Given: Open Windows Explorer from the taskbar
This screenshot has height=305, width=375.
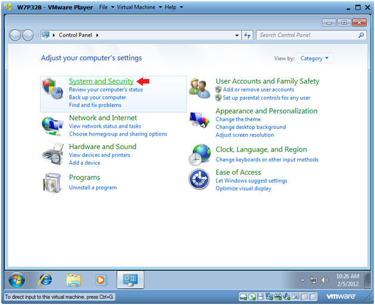Looking at the screenshot, I should 73,280.
